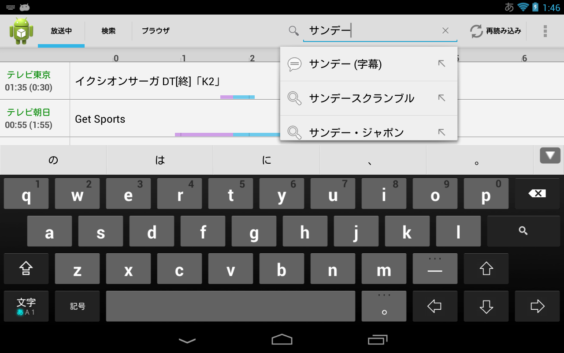Screen dimensions: 564x353
Task: Select the Get Sports program
Action: click(100, 119)
